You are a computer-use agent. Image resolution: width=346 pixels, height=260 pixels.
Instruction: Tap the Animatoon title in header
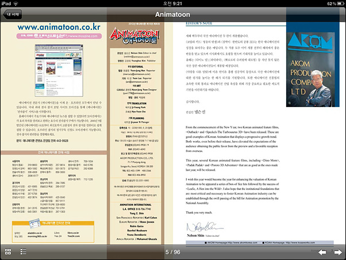[172, 14]
